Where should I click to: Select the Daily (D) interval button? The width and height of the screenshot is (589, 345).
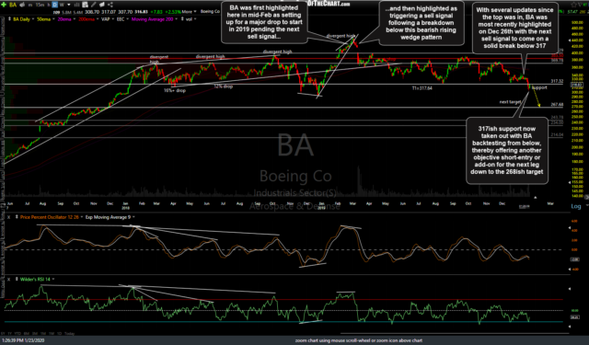coord(55,5)
